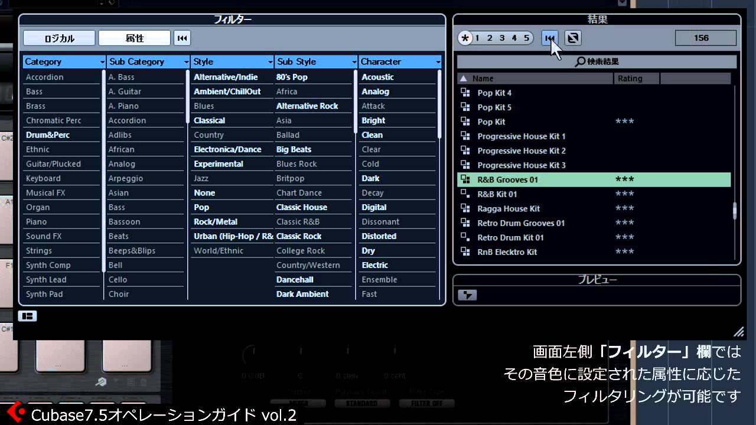
Task: Set rating filter to 4
Action: [514, 38]
